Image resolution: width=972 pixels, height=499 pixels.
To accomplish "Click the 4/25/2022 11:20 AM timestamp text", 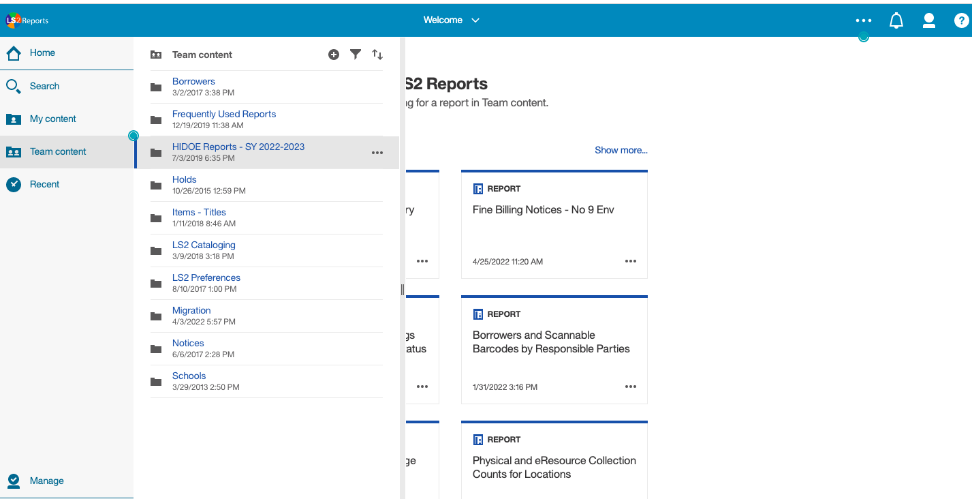I will [x=507, y=262].
